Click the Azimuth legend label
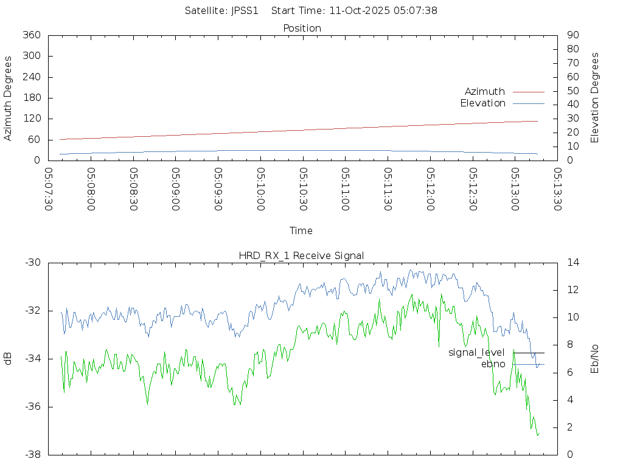Viewport: 623px width, 467px height. [x=484, y=91]
